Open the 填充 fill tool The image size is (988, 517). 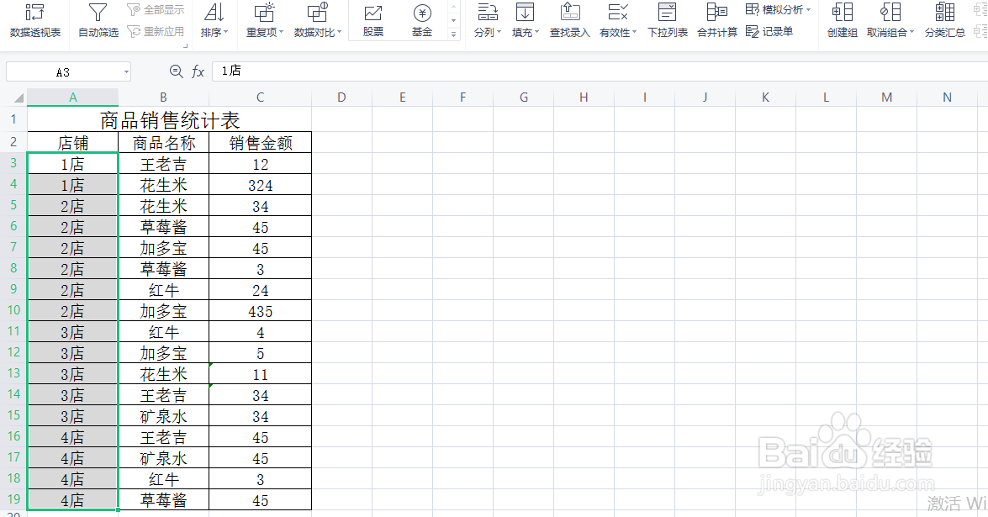(x=525, y=21)
